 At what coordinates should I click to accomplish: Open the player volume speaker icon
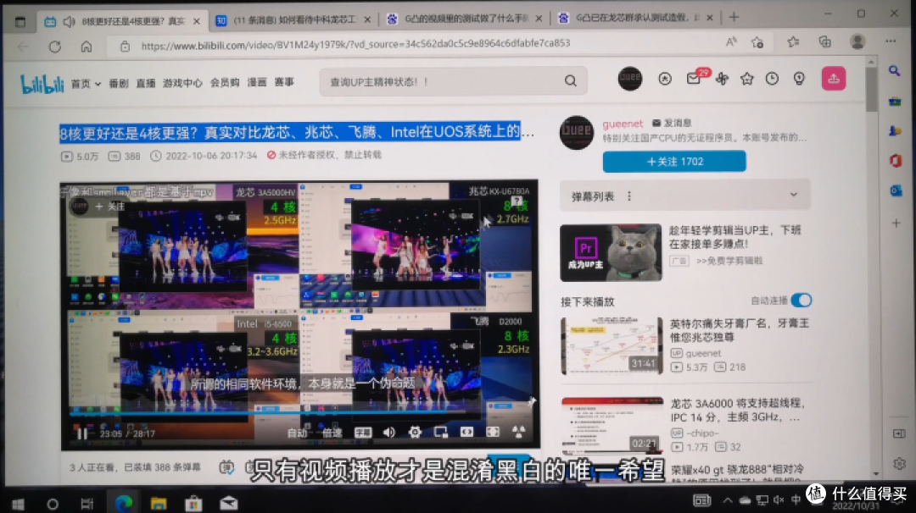click(x=389, y=432)
